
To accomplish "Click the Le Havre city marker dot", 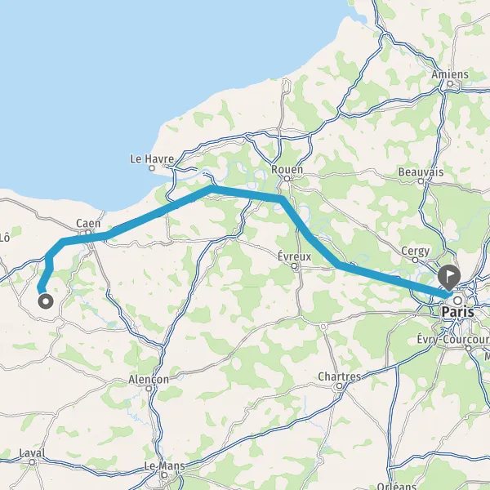I will (x=152, y=168).
